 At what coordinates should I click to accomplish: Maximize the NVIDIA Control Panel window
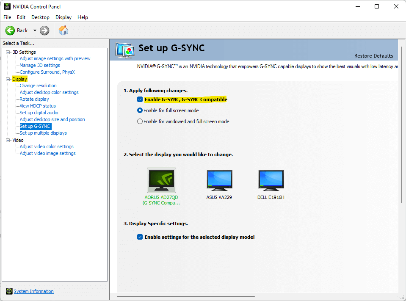click(x=377, y=6)
